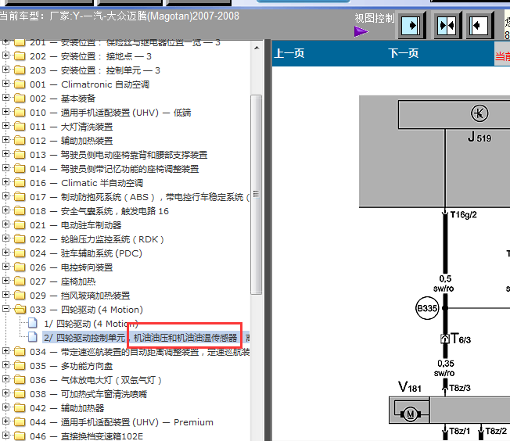
Task: Click the T6/3 connector symbol
Action: pos(444,339)
